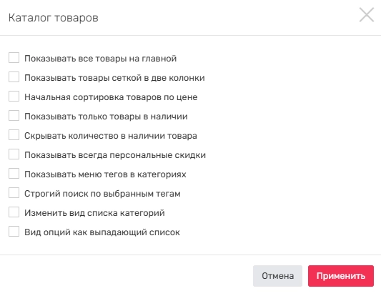Screen dimensions: 381x296
Task: Click the Изменить вид списка категорий label text
Action: 94,213
